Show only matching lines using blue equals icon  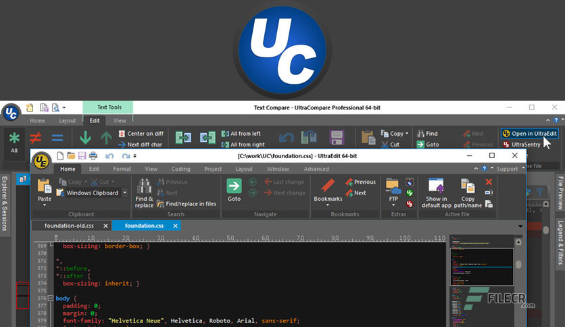click(x=57, y=138)
